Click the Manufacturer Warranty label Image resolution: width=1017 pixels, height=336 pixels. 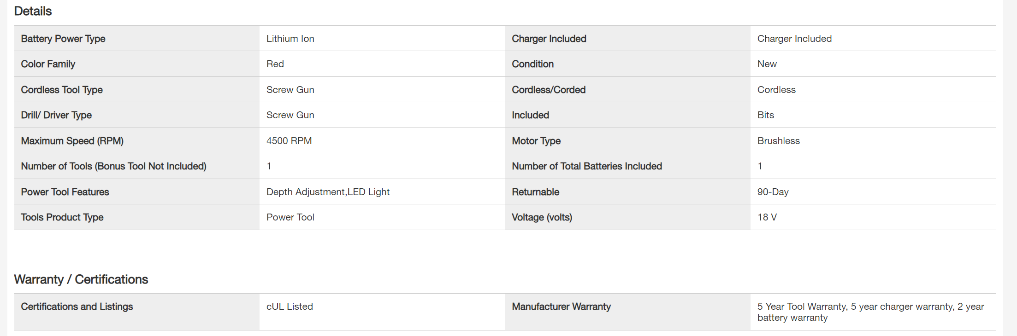point(561,307)
